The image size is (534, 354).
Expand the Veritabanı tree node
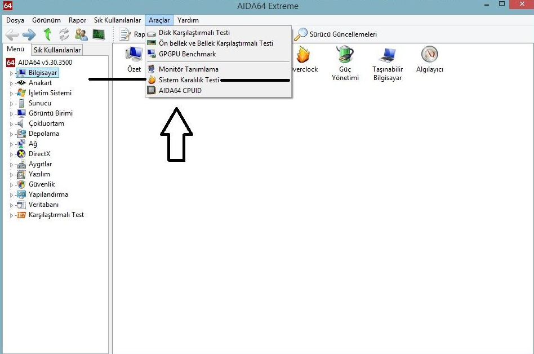click(11, 205)
